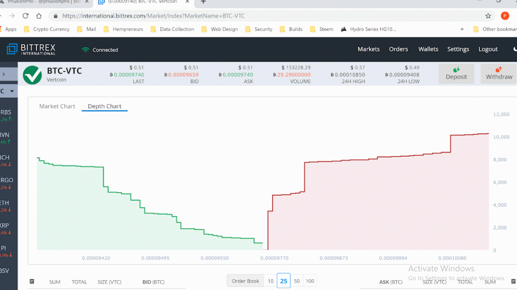Screen dimensions: 517x290
Task: Click Logout in top navigation
Action: tap(488, 49)
